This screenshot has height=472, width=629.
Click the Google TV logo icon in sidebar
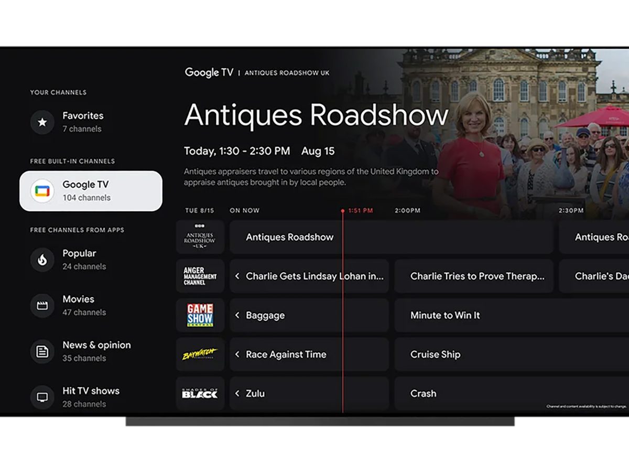42,191
